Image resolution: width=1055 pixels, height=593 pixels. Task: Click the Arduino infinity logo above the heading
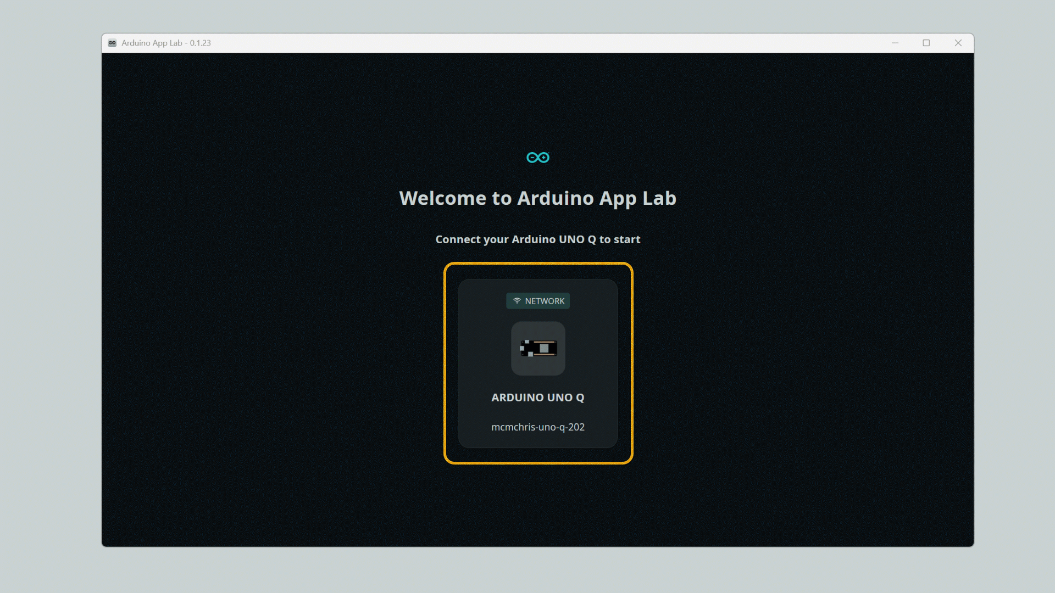tap(537, 158)
